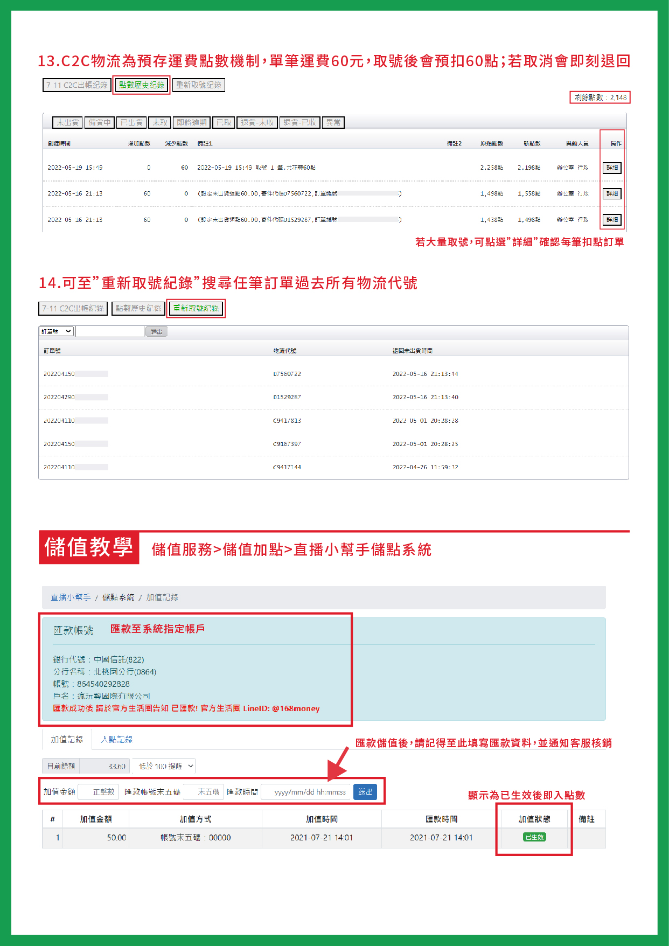669x946 pixels.
Task: Click 詳細 for the 2022-05-19 15:49 record
Action: pyautogui.click(x=612, y=168)
